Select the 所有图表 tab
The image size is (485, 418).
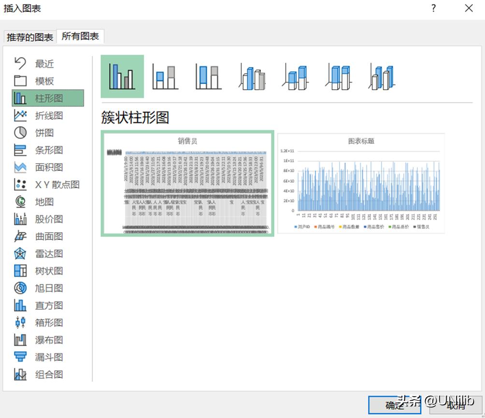click(81, 36)
